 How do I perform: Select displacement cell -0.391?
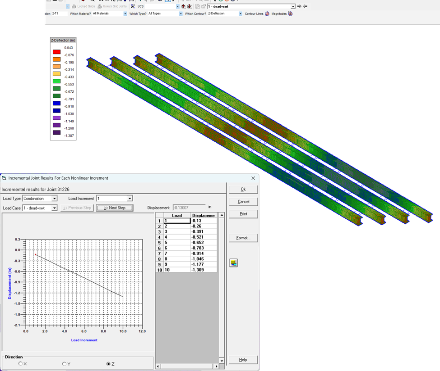point(204,231)
